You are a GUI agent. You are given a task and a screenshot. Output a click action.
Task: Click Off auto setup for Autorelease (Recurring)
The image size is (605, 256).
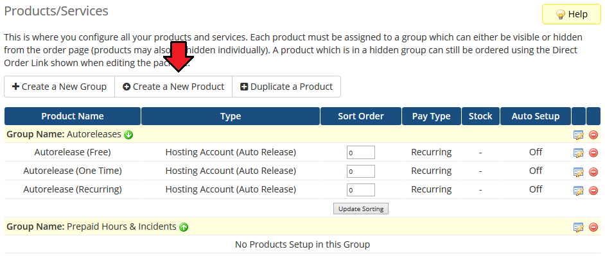click(x=536, y=189)
